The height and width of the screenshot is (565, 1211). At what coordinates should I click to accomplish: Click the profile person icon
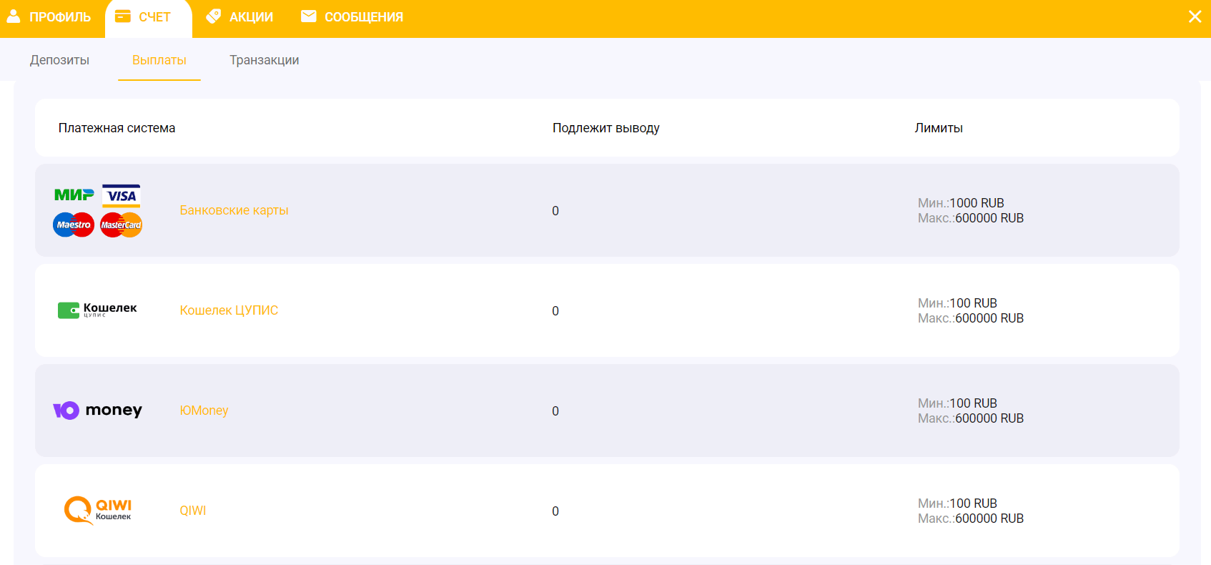[x=14, y=16]
